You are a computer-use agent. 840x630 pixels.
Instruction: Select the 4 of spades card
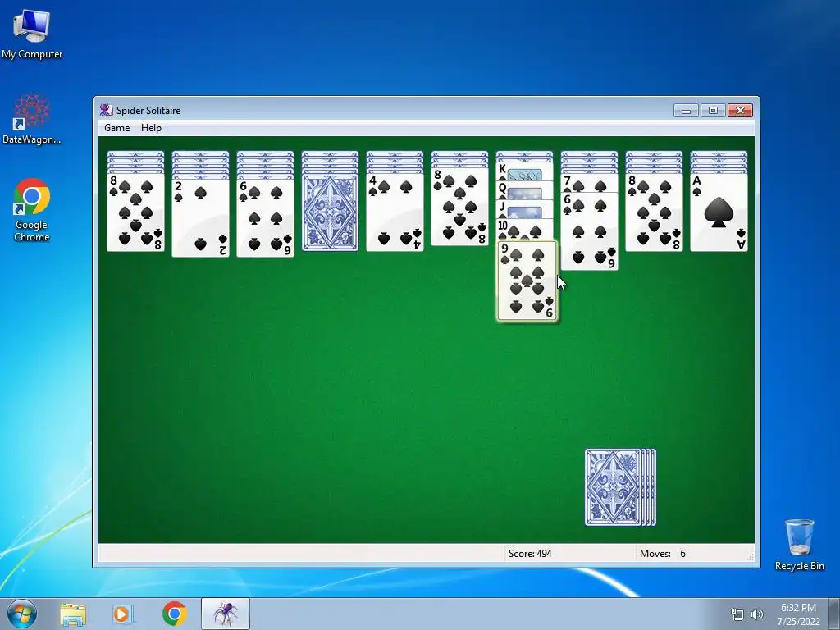395,212
